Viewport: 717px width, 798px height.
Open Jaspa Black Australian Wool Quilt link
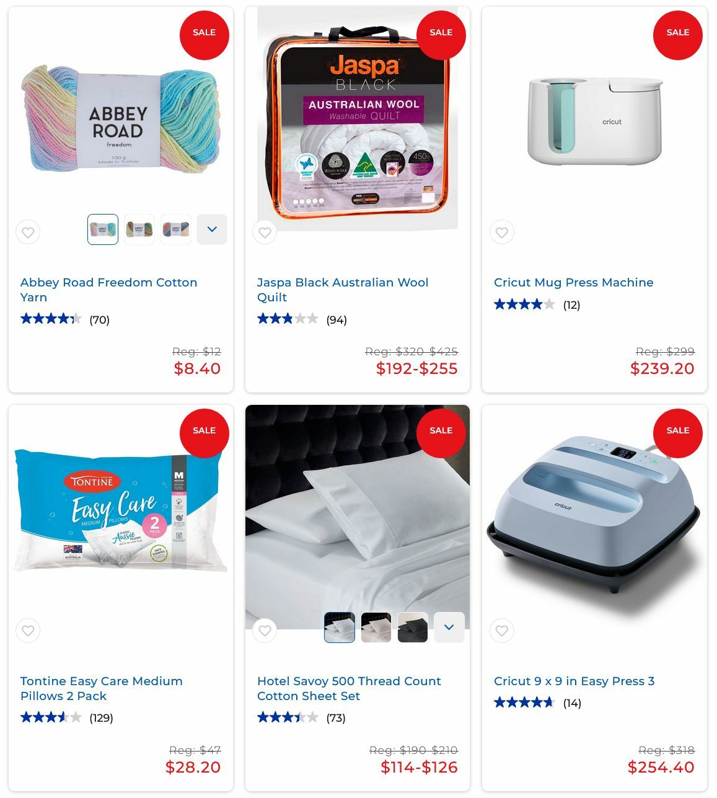pos(343,290)
